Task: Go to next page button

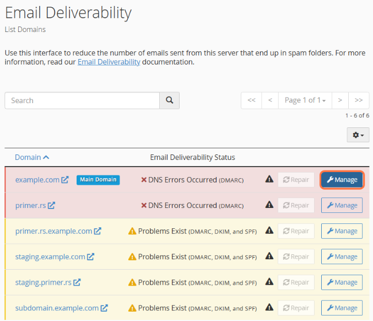Action: click(340, 100)
